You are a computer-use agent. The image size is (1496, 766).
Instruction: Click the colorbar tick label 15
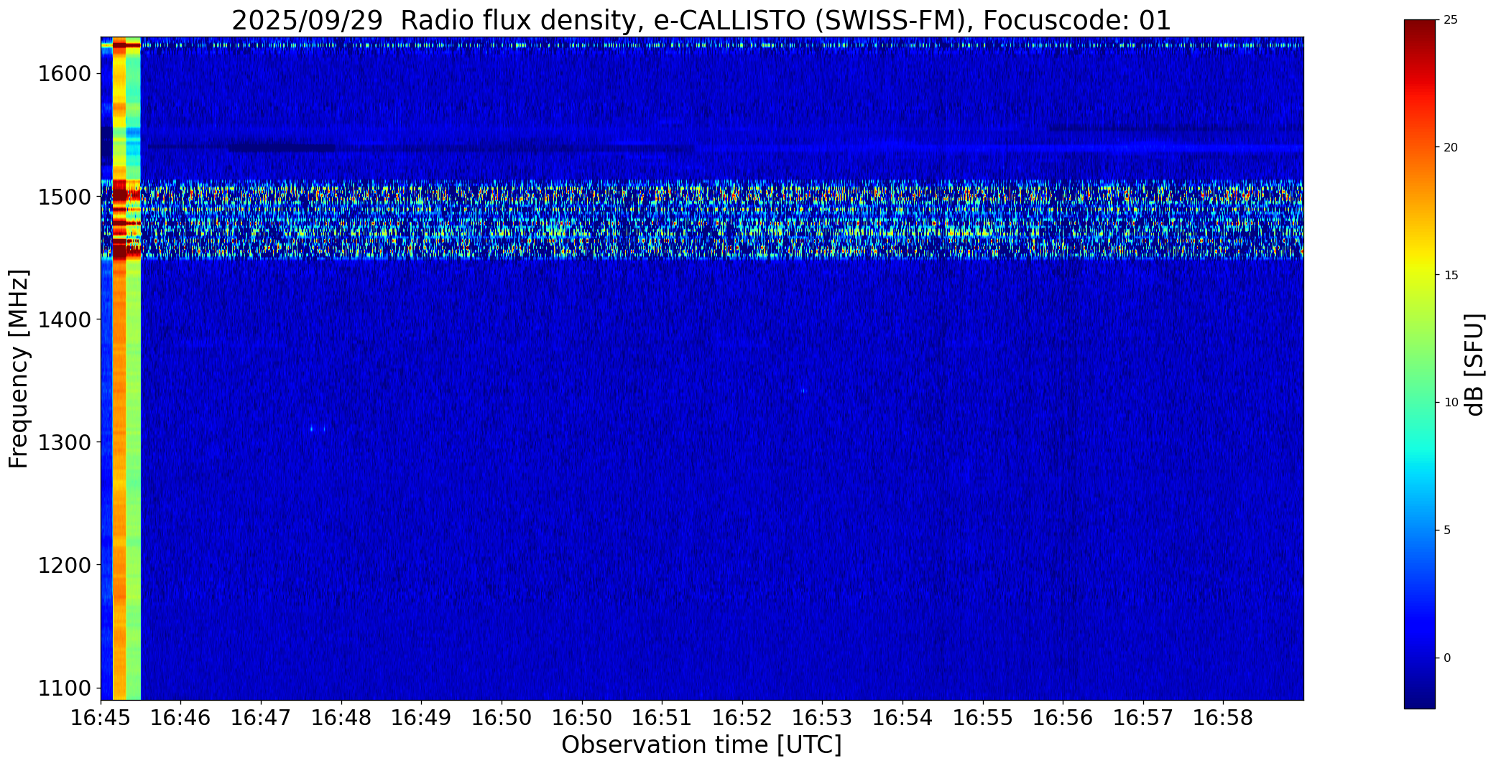[1451, 275]
